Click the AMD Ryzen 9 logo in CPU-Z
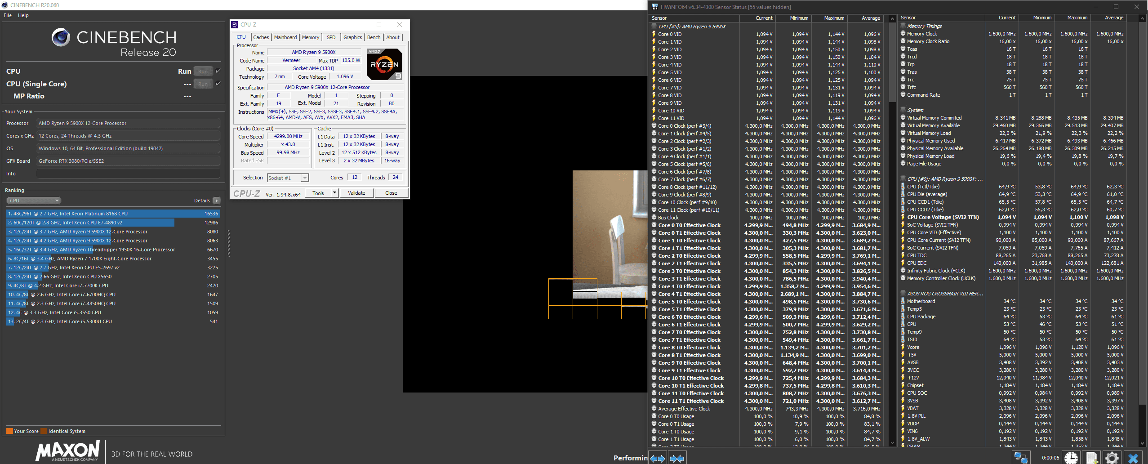Image resolution: width=1148 pixels, height=464 pixels. point(384,64)
